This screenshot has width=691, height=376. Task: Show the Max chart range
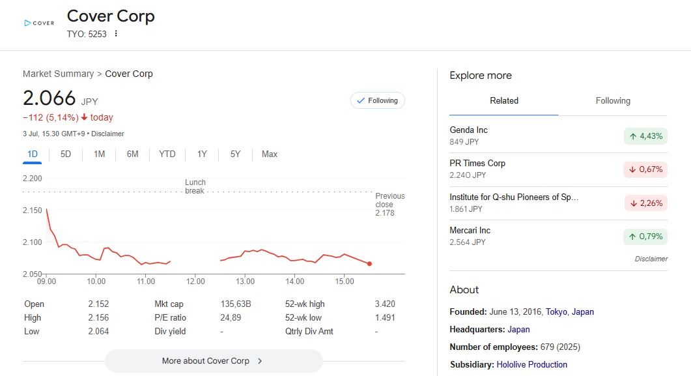pos(269,154)
